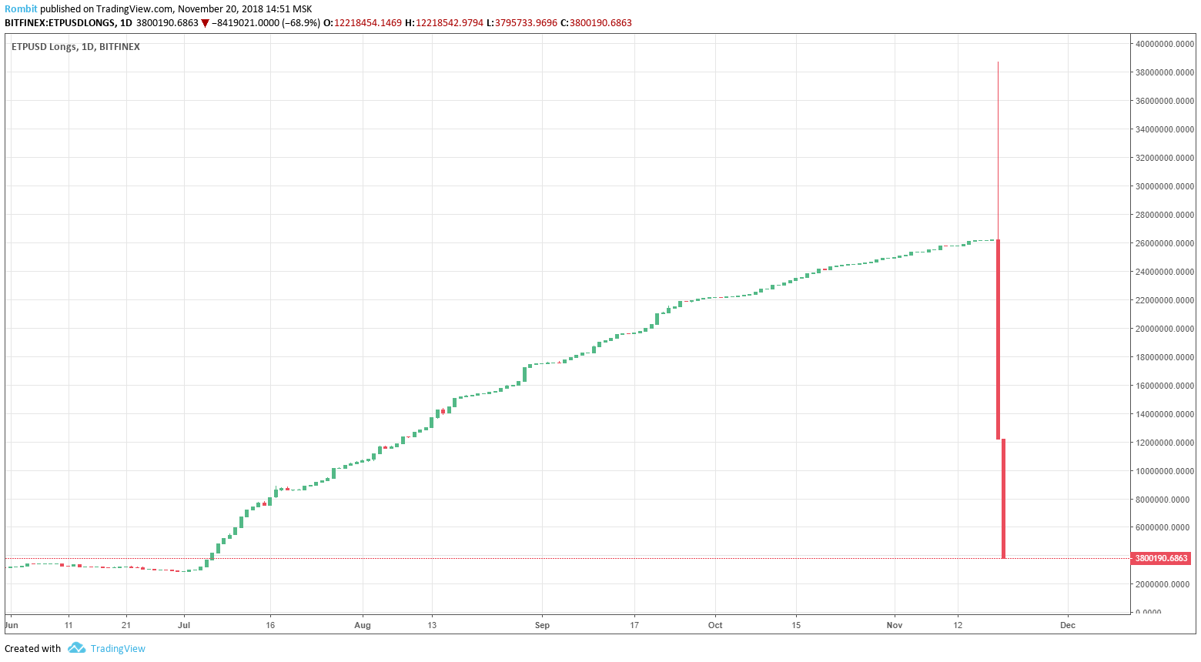
Task: Click the Nov date label
Action: pos(894,625)
